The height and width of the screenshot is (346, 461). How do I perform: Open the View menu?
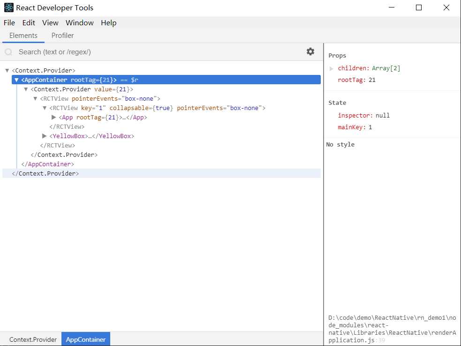click(50, 22)
